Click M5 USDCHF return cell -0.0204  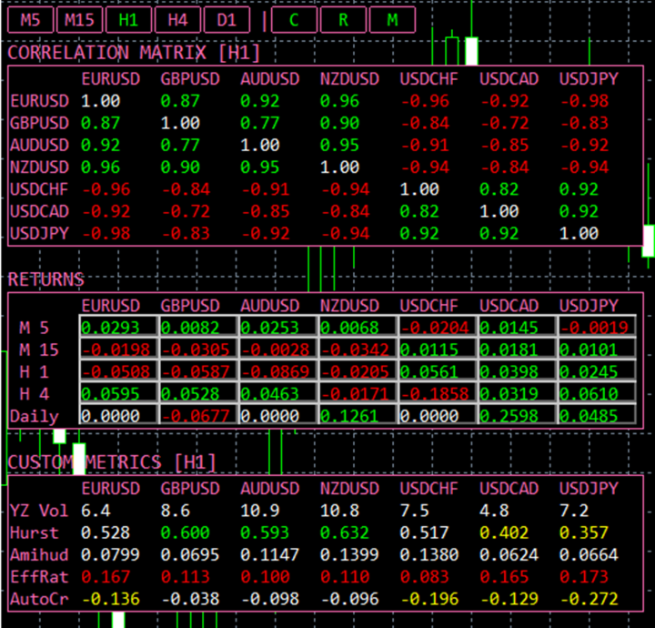pyautogui.click(x=438, y=327)
